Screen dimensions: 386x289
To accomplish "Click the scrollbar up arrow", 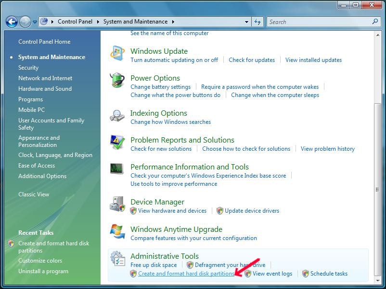I will click(377, 35).
